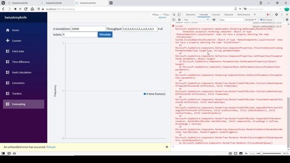Image resolution: width=290 pixels, height=163 pixels.
Task: Select the Console tab in DevTools
Action: (203, 14)
